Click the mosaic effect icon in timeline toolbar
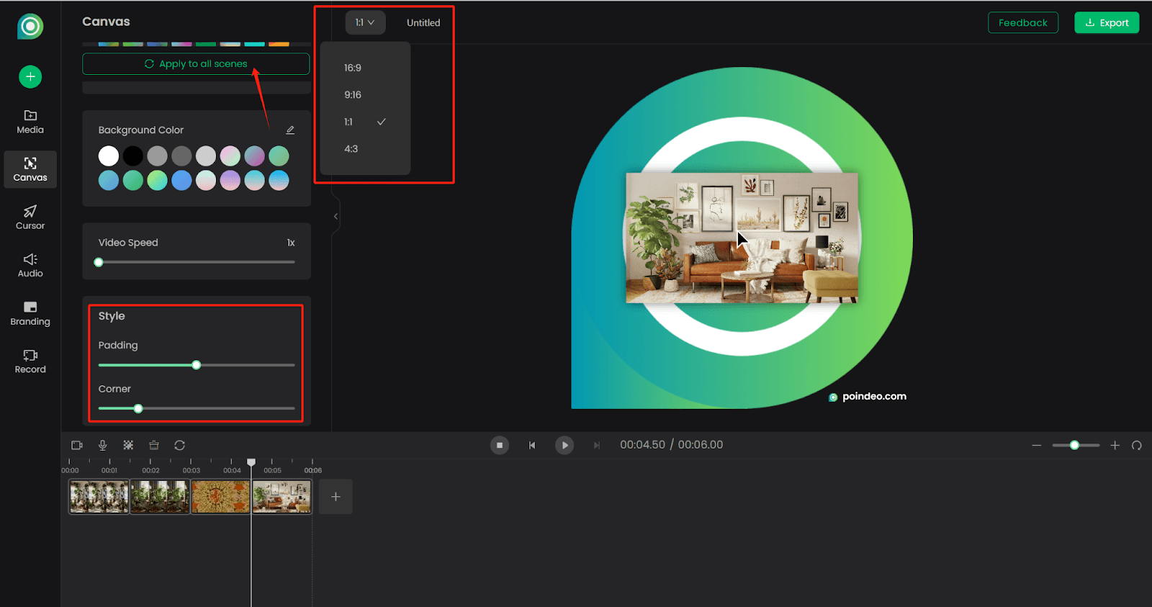Image resolution: width=1152 pixels, height=607 pixels. 128,445
